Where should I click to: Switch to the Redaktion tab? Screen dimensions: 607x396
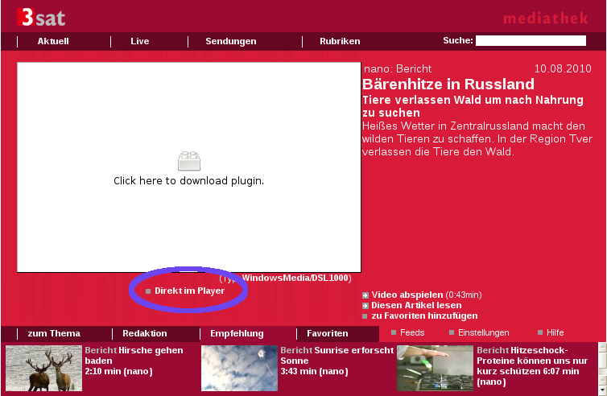(x=145, y=333)
